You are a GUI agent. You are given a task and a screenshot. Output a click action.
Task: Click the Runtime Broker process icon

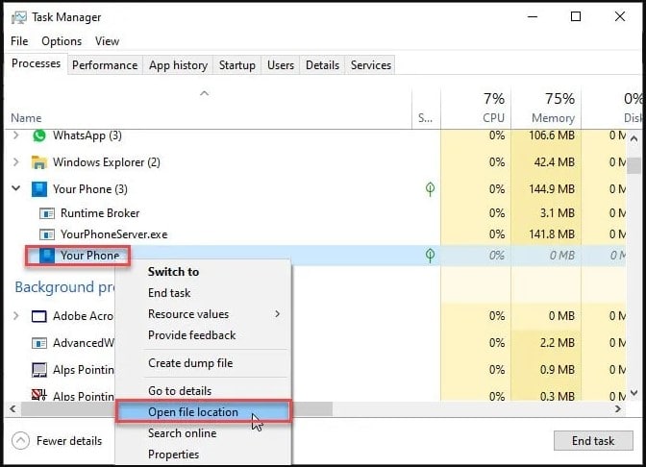pos(46,213)
